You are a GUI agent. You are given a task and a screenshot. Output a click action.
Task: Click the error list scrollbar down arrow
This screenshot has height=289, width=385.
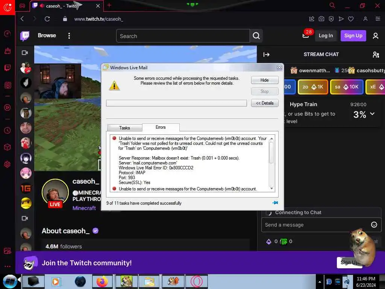(271, 188)
